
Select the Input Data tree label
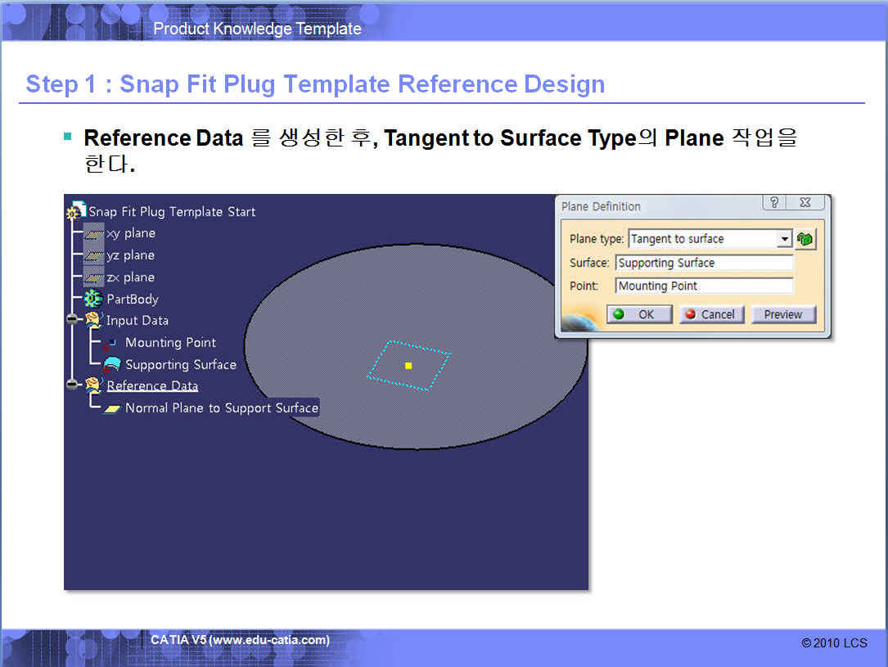tap(137, 321)
